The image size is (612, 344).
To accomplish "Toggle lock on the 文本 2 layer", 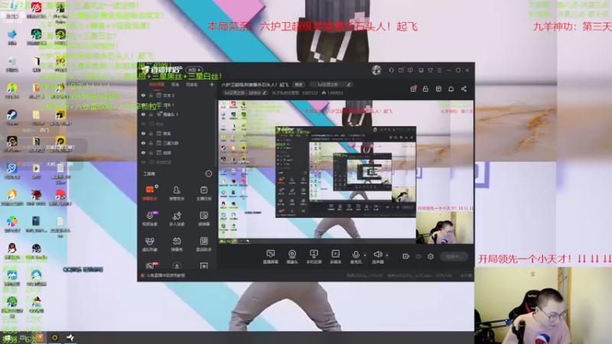I will click(151, 95).
